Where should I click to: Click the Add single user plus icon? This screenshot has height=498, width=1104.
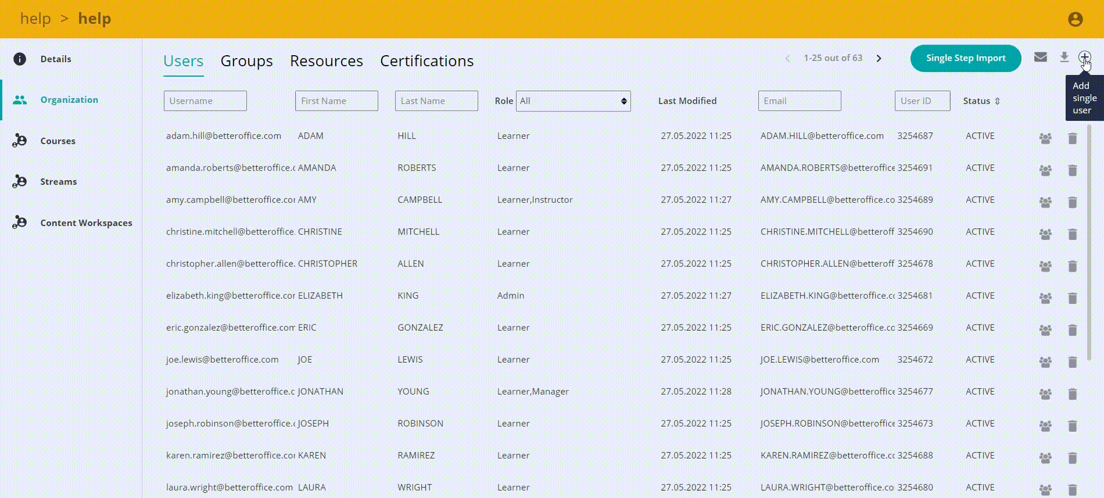click(1084, 57)
